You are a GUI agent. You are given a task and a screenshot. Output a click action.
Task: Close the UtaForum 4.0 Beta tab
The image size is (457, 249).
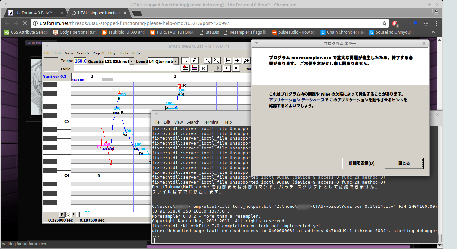pyautogui.click(x=62, y=13)
